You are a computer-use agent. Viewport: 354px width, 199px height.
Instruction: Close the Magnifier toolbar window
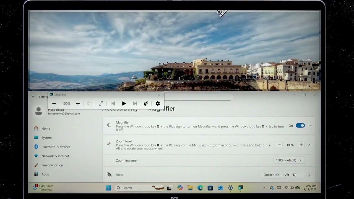(x=159, y=95)
